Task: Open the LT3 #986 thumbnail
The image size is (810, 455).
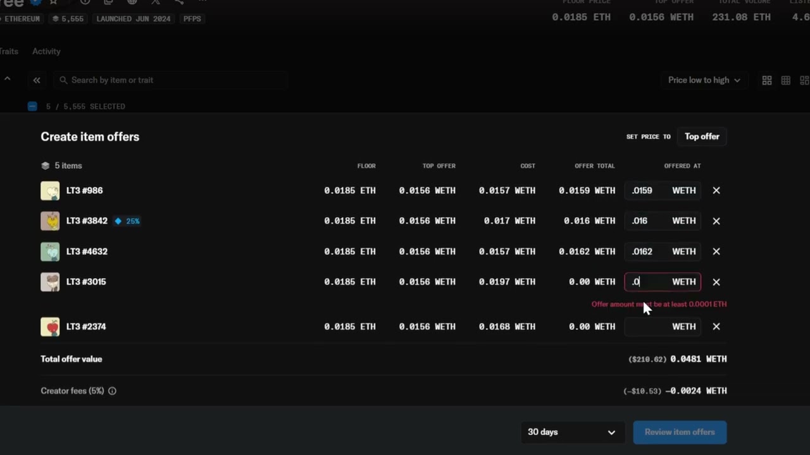Action: coord(50,191)
